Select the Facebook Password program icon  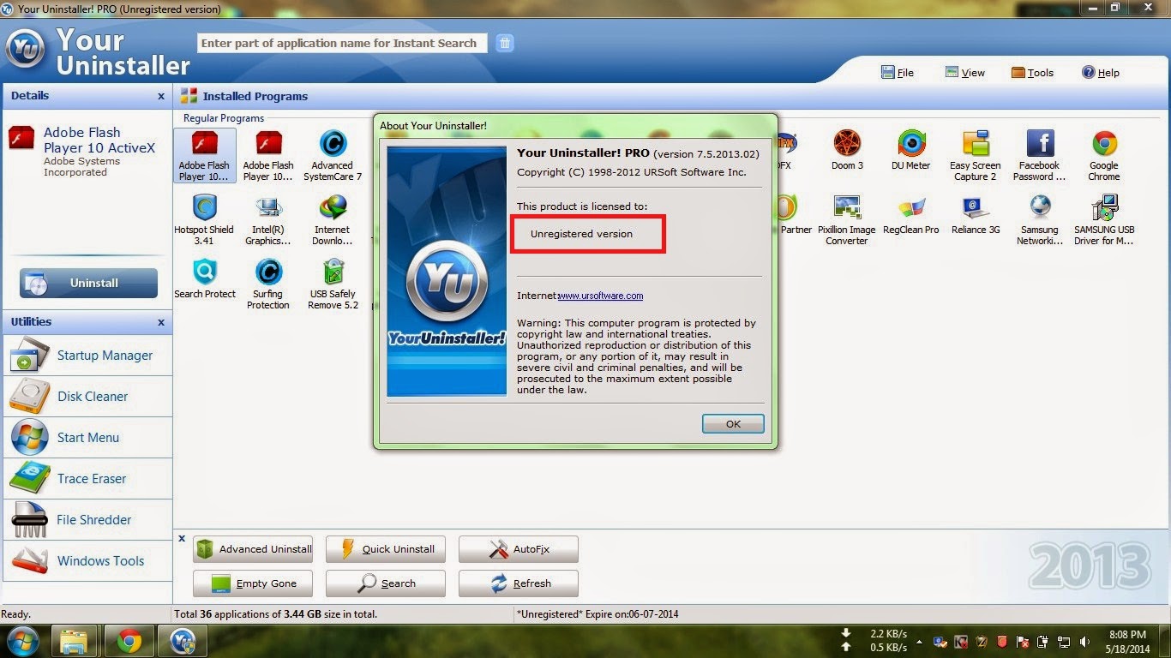1040,156
